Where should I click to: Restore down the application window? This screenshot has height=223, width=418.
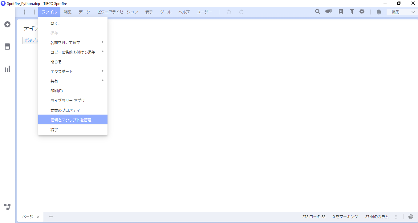(399, 3)
